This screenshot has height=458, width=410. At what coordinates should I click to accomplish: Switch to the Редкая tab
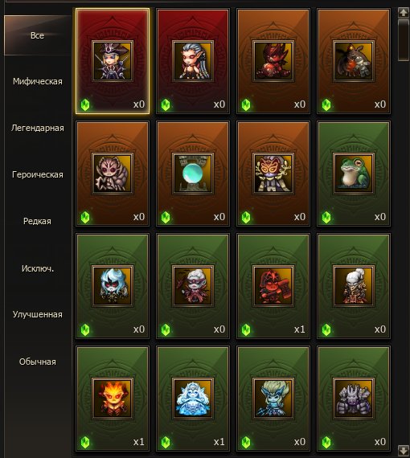pyautogui.click(x=38, y=221)
